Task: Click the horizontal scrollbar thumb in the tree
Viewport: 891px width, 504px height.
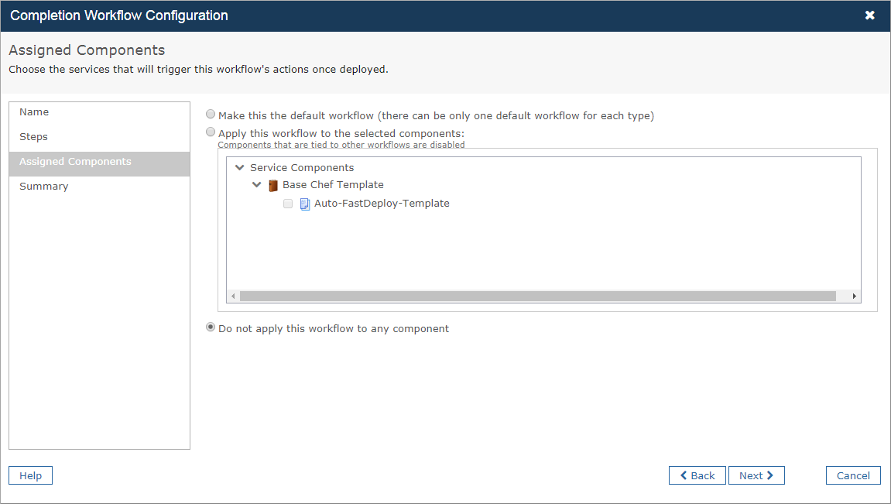Action: pos(537,297)
